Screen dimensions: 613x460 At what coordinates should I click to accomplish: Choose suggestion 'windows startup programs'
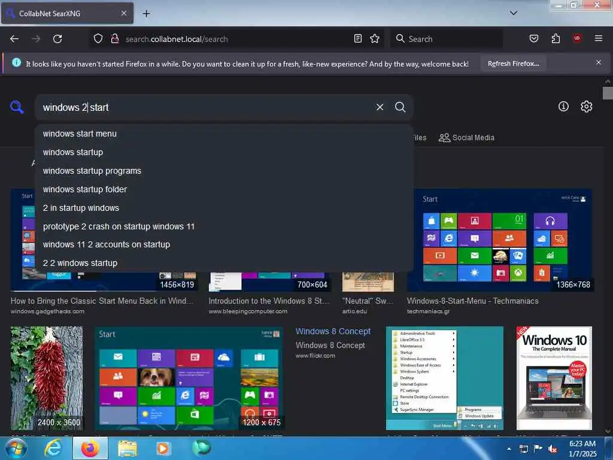224,171
